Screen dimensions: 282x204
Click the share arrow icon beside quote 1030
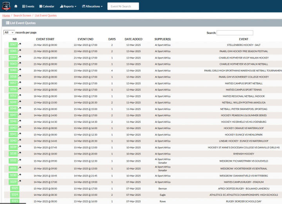[20, 175]
